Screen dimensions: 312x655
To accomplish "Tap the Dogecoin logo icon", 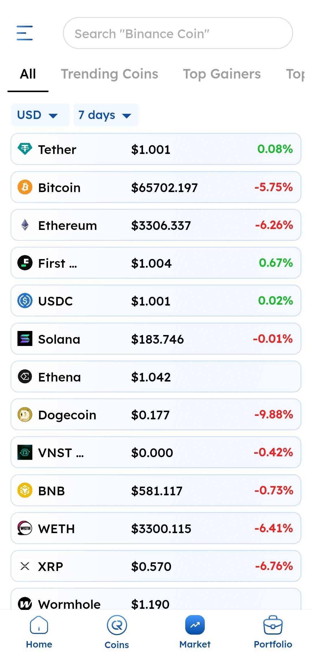I will tap(25, 415).
